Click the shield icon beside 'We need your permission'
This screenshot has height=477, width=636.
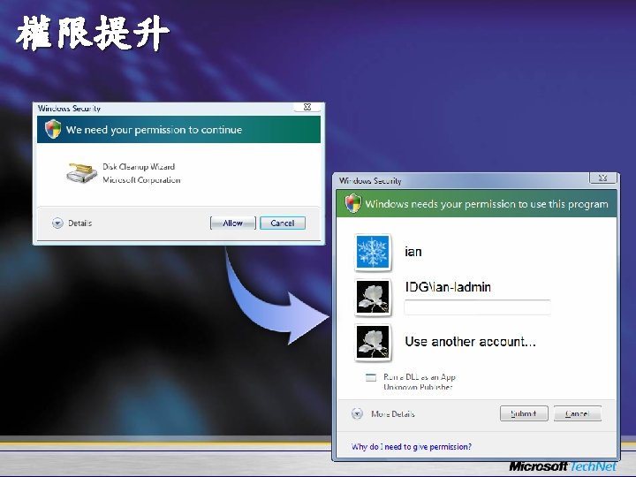(53, 129)
